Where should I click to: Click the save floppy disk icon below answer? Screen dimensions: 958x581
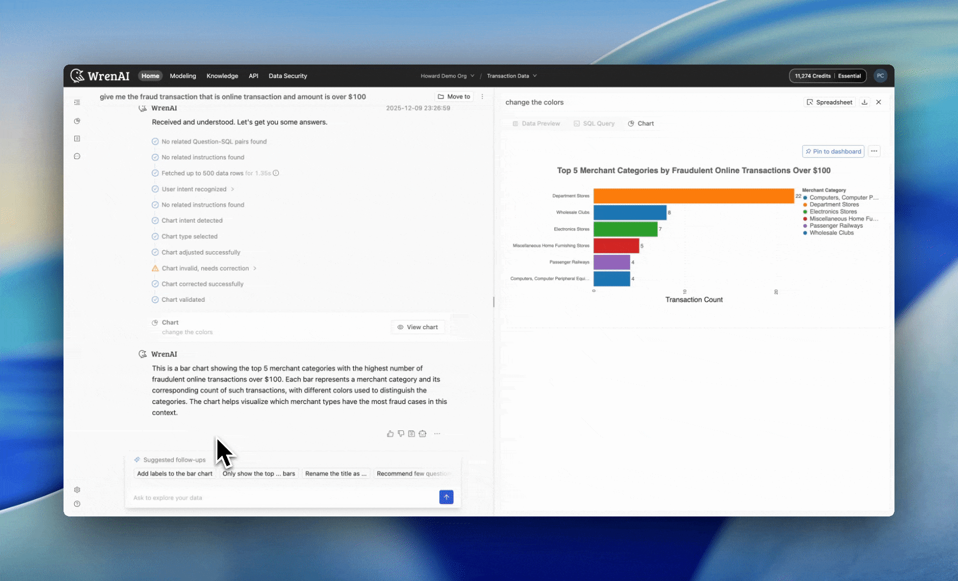click(x=412, y=434)
